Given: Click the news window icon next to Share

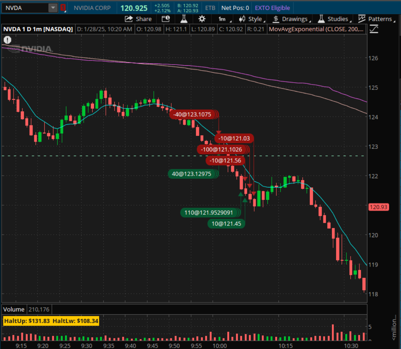Looking at the screenshot, I should click(166, 19).
